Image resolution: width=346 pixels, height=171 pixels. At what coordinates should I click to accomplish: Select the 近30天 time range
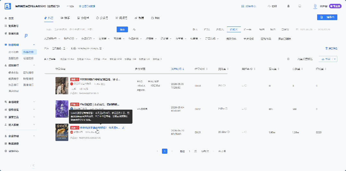pyautogui.click(x=220, y=29)
